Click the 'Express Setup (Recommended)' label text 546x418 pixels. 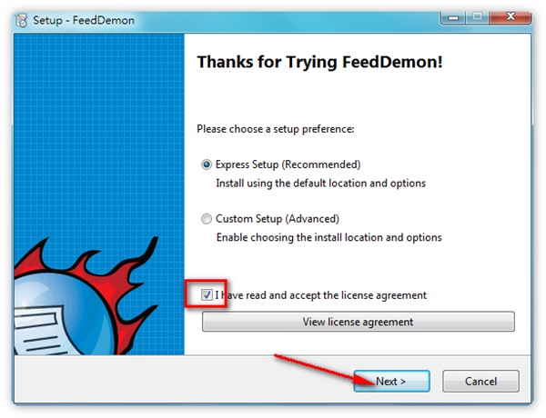click(x=288, y=164)
